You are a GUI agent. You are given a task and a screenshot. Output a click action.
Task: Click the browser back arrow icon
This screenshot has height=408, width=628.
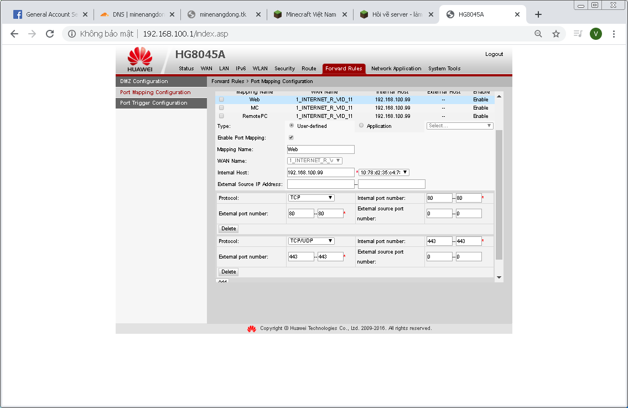click(14, 34)
